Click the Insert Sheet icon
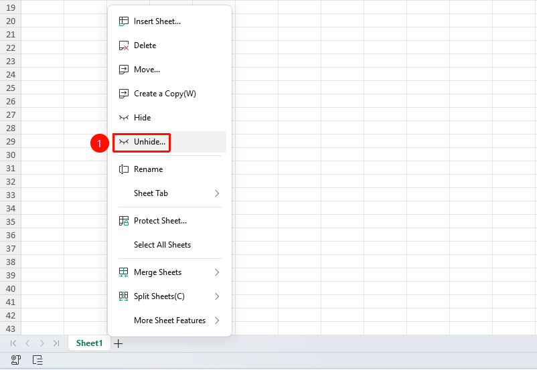This screenshot has height=370, width=537. pos(124,21)
